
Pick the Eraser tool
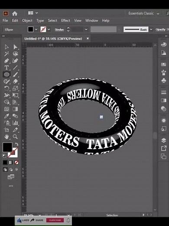click(x=15, y=81)
